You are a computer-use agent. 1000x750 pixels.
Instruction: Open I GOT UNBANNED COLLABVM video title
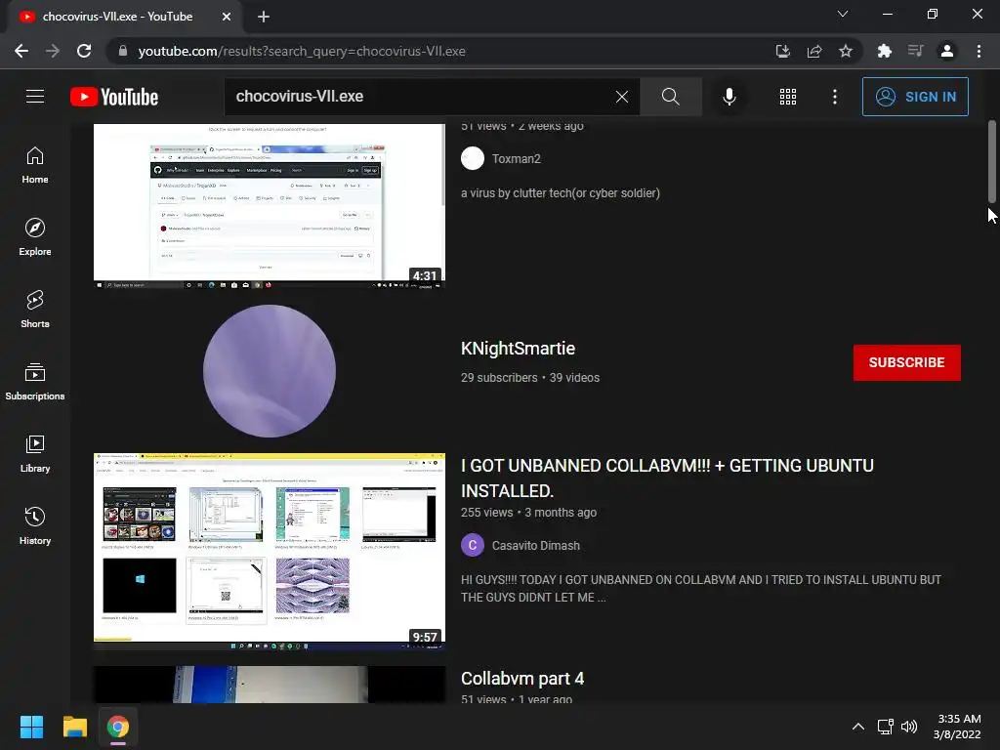point(667,479)
